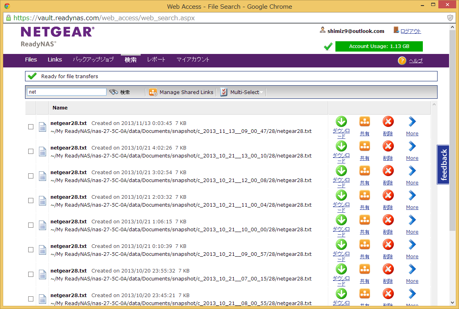Click orange share icon for 4:02:26 file
459x309 pixels.
tap(364, 146)
